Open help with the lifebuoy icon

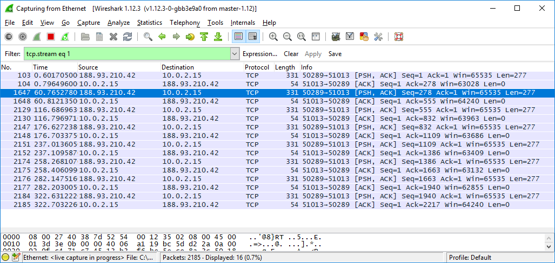tap(399, 36)
